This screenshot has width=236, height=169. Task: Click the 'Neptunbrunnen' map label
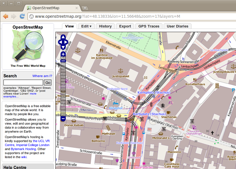tap(133, 38)
